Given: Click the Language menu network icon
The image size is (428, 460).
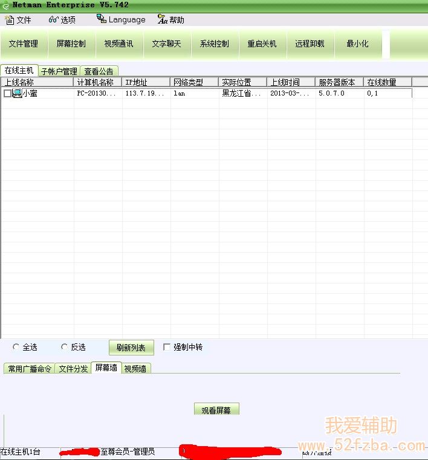Looking at the screenshot, I should click(x=102, y=19).
